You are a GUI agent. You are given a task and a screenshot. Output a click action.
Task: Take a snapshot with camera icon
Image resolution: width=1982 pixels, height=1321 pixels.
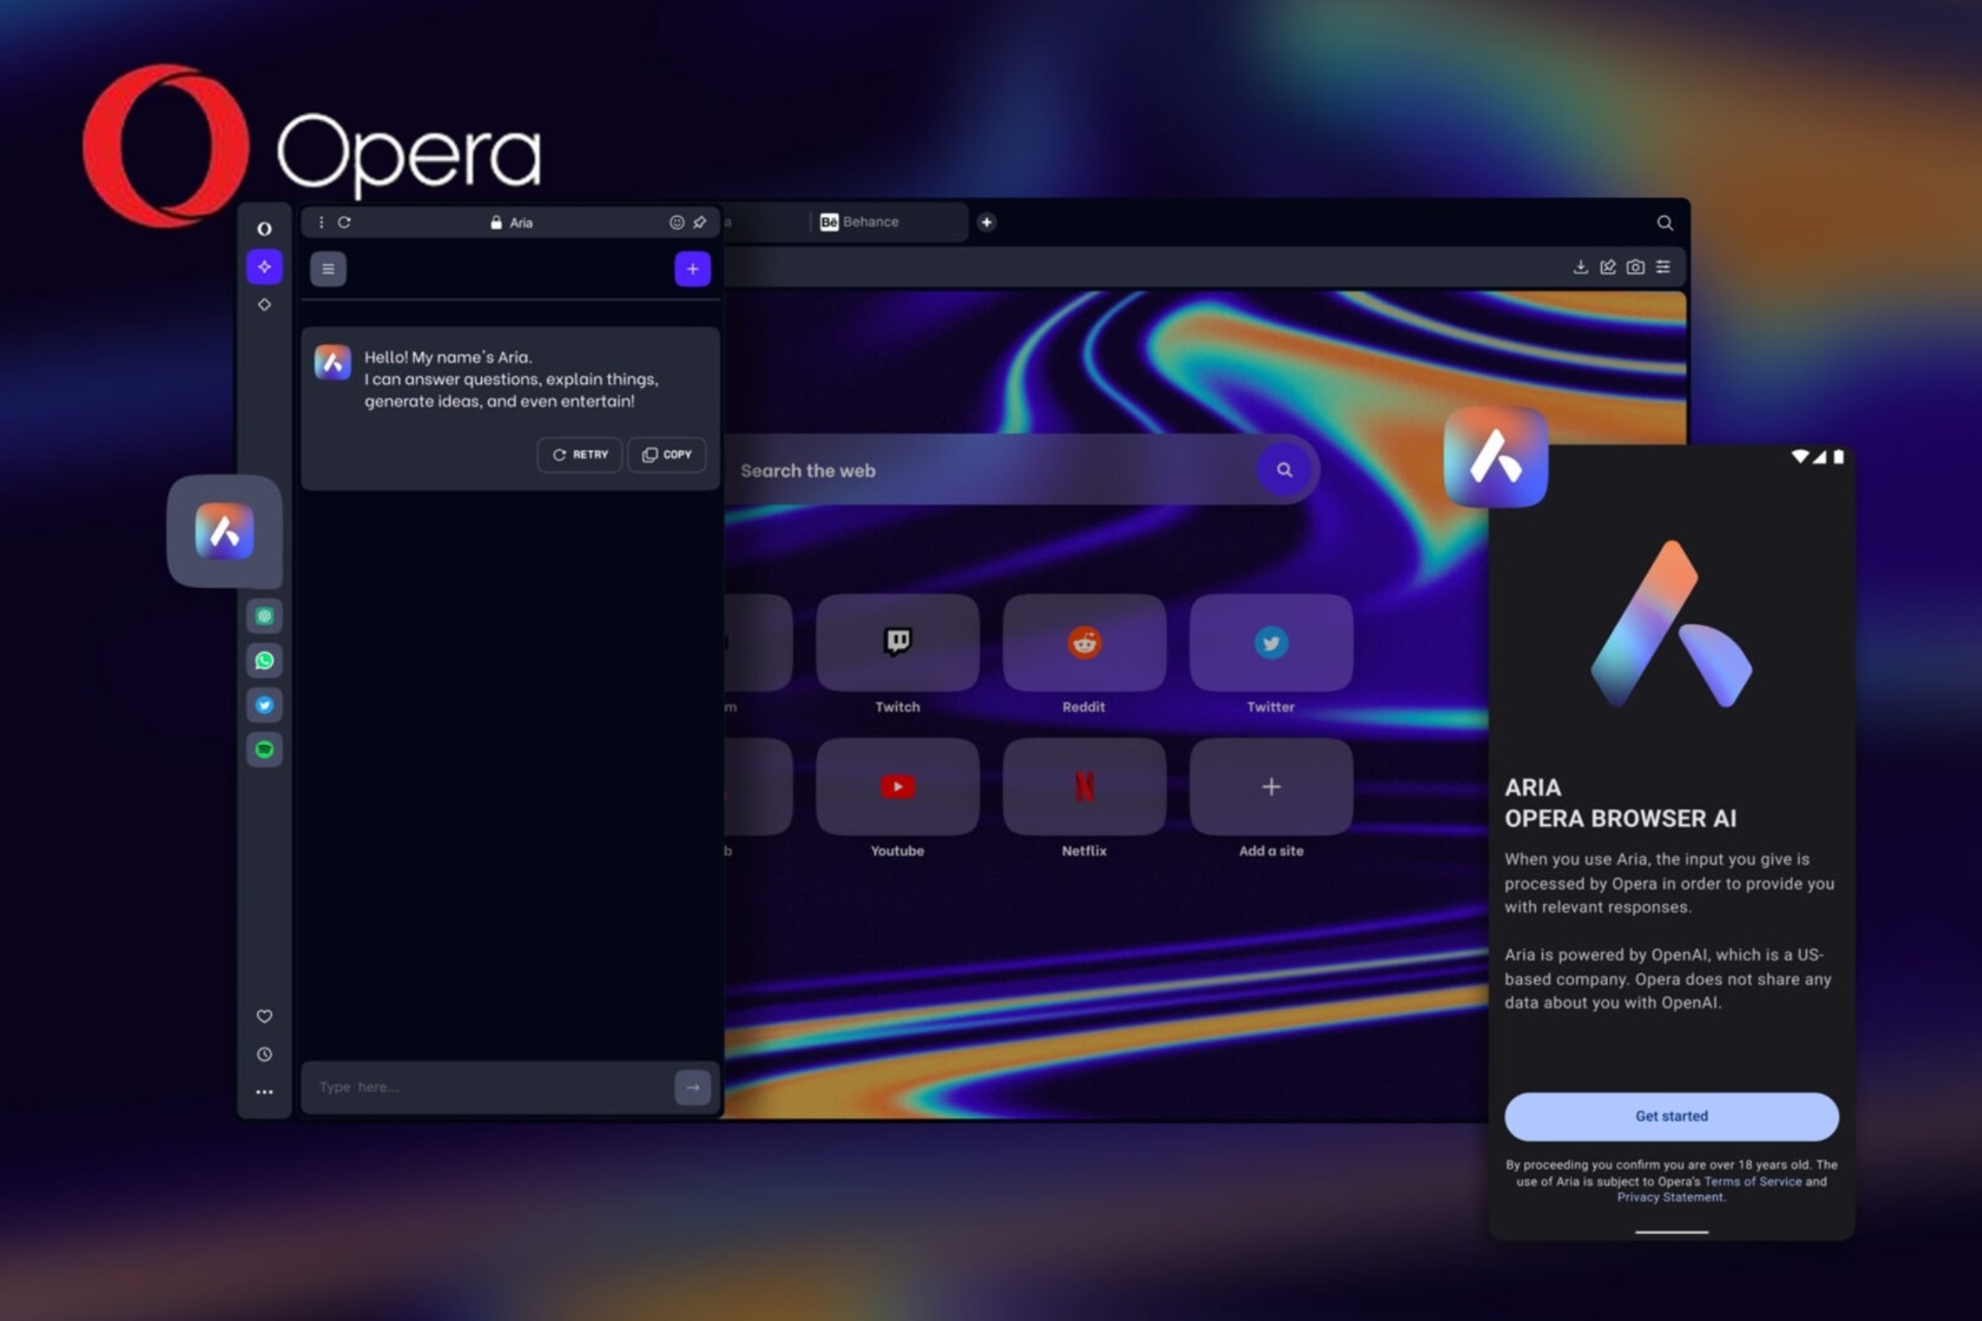coord(1635,267)
